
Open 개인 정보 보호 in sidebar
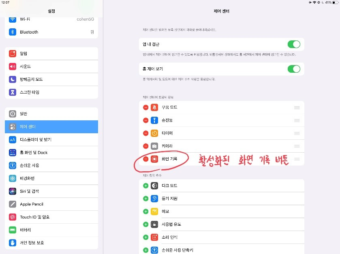point(51,243)
